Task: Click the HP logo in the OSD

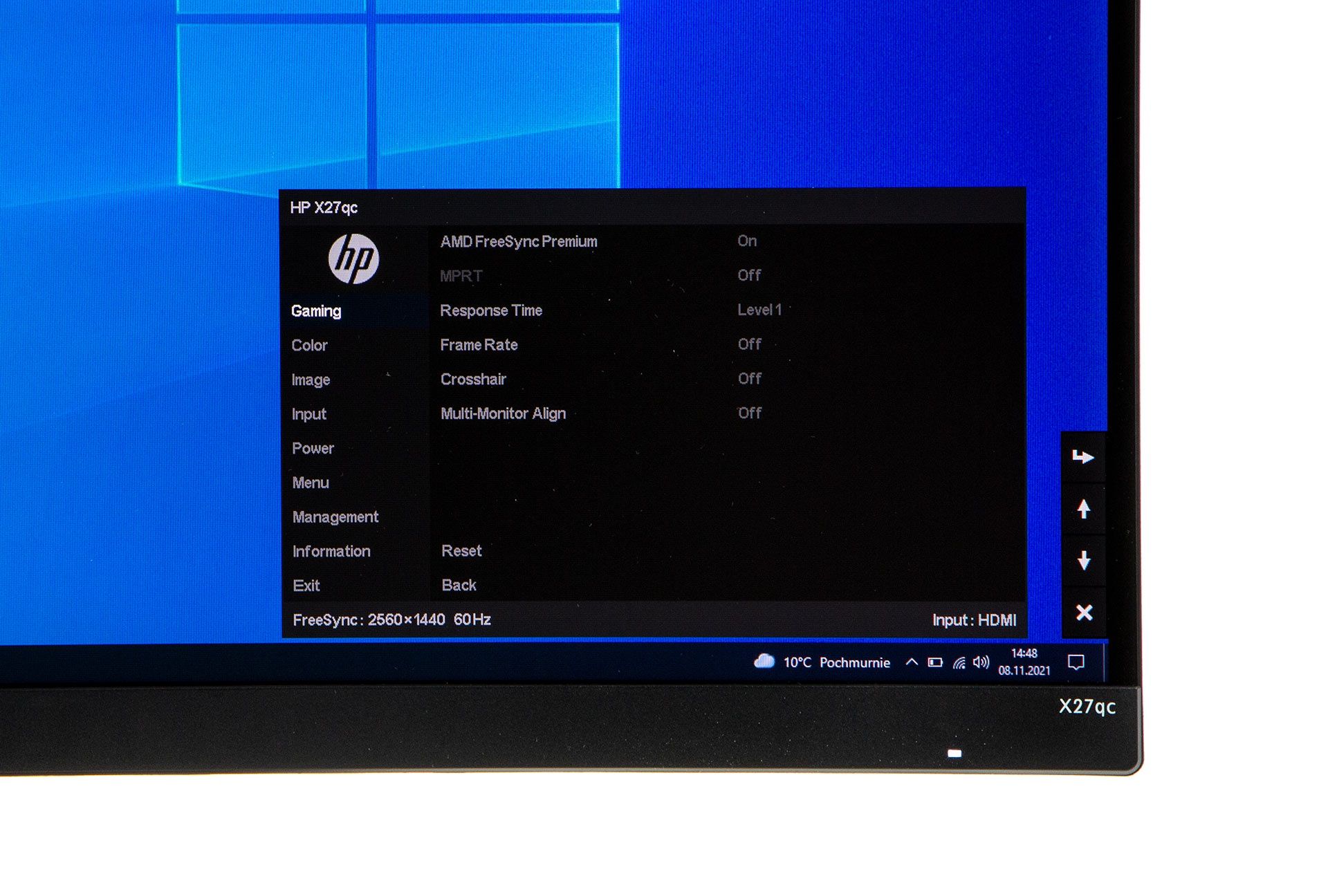Action: coord(353,259)
